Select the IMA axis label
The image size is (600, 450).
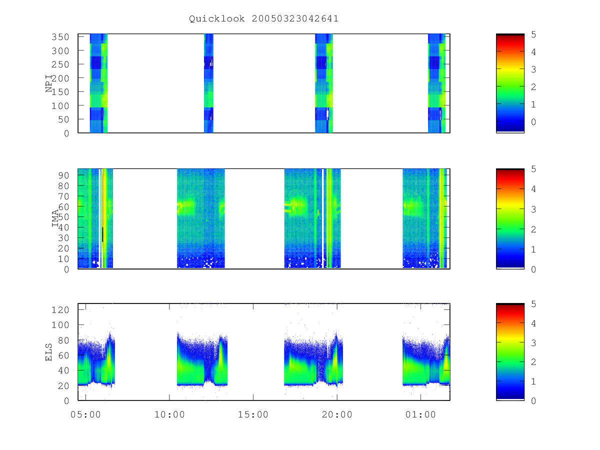tap(55, 218)
